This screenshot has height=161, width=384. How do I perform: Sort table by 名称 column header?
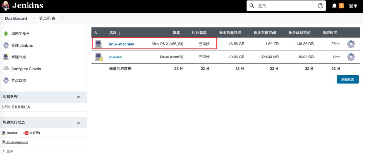115,33
